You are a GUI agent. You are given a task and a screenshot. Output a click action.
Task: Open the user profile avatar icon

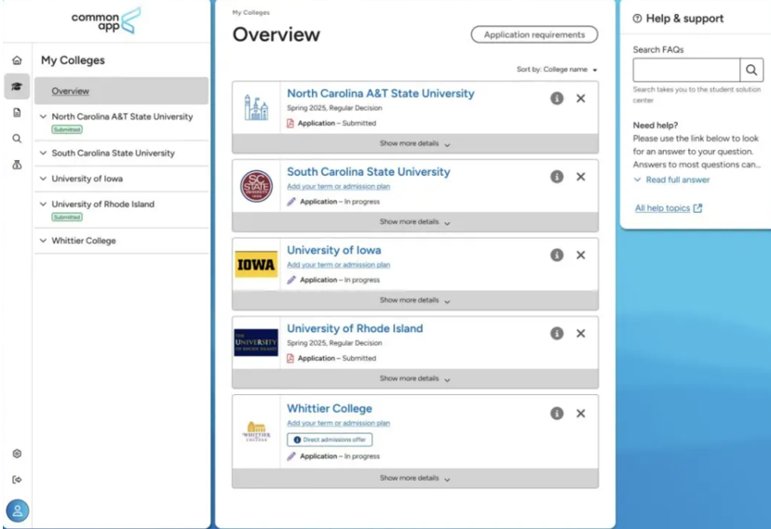click(17, 510)
